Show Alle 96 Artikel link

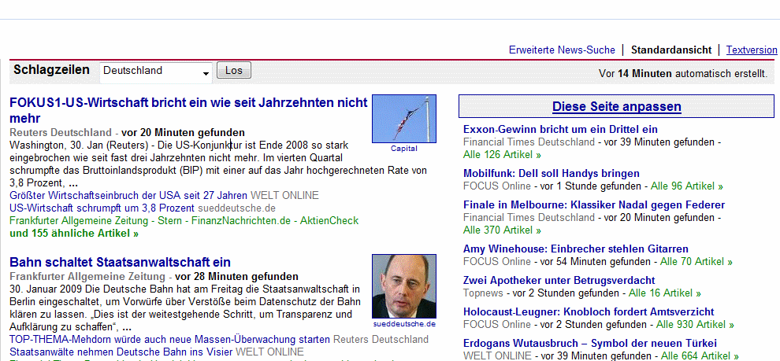[x=687, y=186]
